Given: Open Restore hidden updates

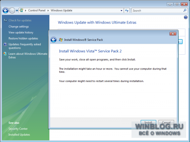Looking at the screenshot, I should click(23, 38).
